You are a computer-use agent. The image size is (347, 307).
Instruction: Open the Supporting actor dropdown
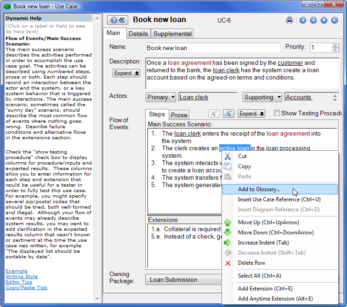tap(262, 97)
